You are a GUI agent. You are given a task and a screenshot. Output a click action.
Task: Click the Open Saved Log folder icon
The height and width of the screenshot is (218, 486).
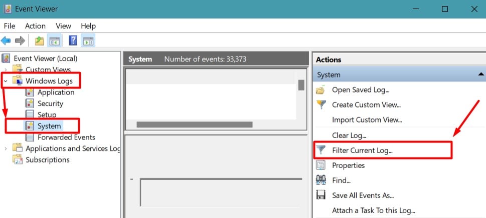point(320,90)
